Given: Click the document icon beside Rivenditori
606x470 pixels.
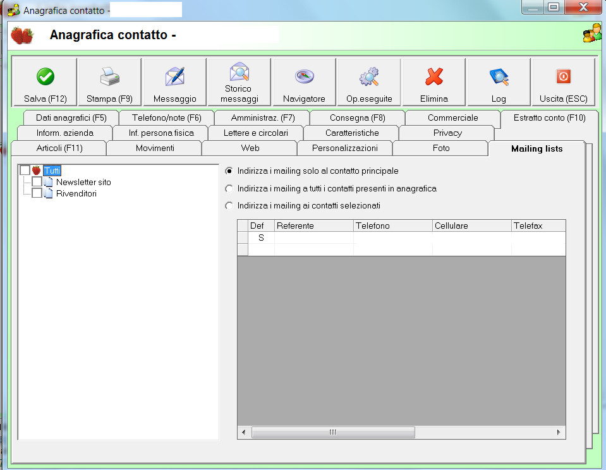Looking at the screenshot, I should click(48, 193).
